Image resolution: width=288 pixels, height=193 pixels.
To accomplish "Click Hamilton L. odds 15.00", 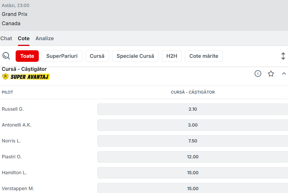I will (x=192, y=173).
